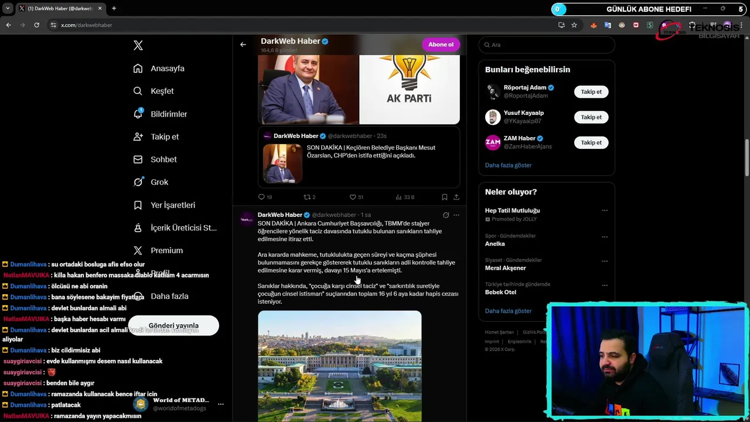The height and width of the screenshot is (422, 750).
Task: Follow ZAM Haber with Takip et
Action: point(591,142)
